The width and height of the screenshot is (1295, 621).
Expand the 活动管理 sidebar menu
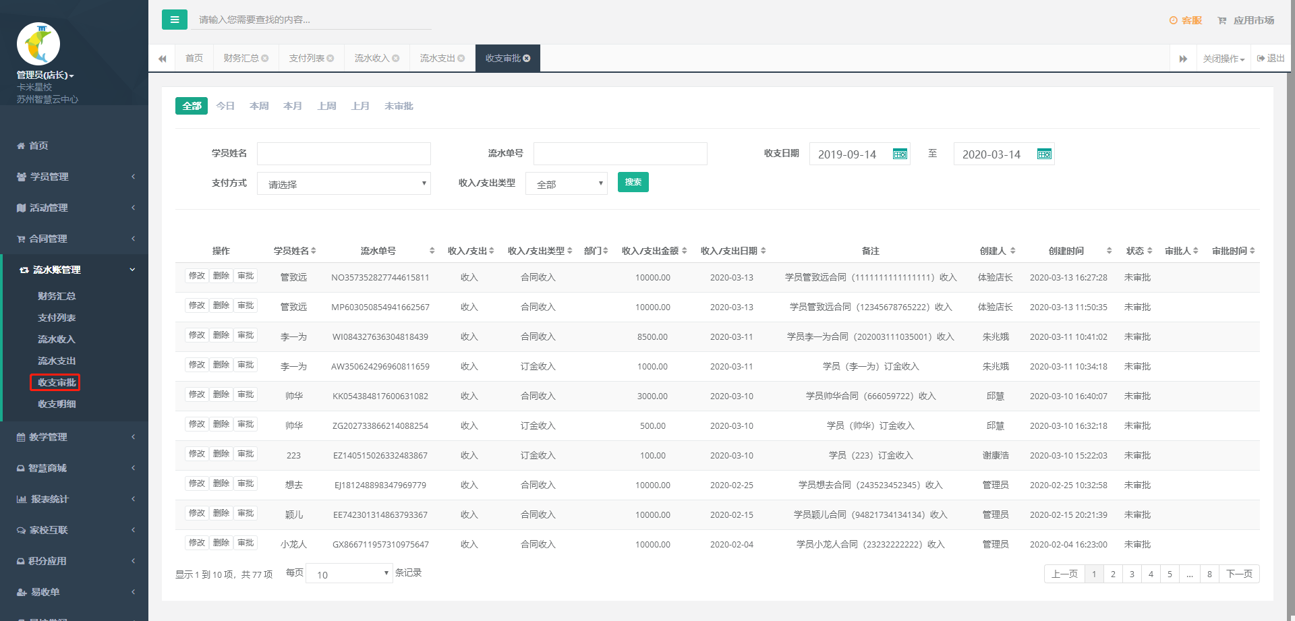coord(74,208)
